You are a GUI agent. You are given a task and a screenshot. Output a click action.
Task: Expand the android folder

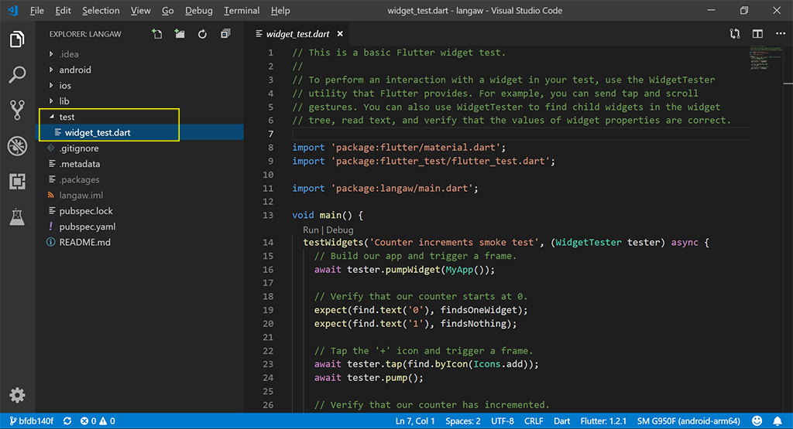(74, 70)
